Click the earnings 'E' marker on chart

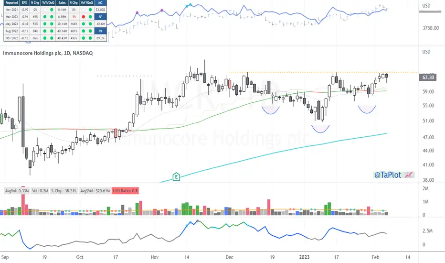176,177
